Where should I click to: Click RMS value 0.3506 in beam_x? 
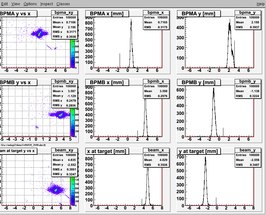pyautogui.click(x=163, y=165)
